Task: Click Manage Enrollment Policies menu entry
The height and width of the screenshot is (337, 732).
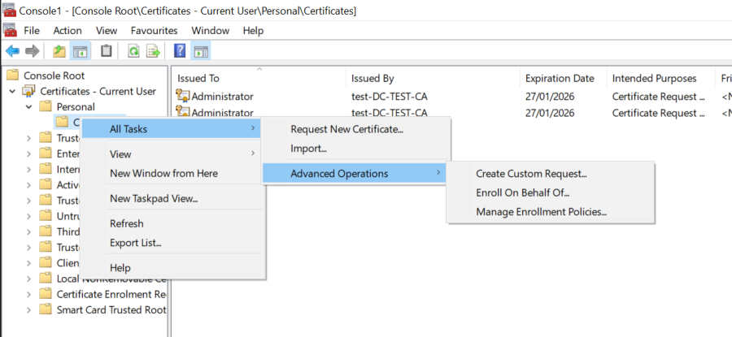Action: [541, 212]
